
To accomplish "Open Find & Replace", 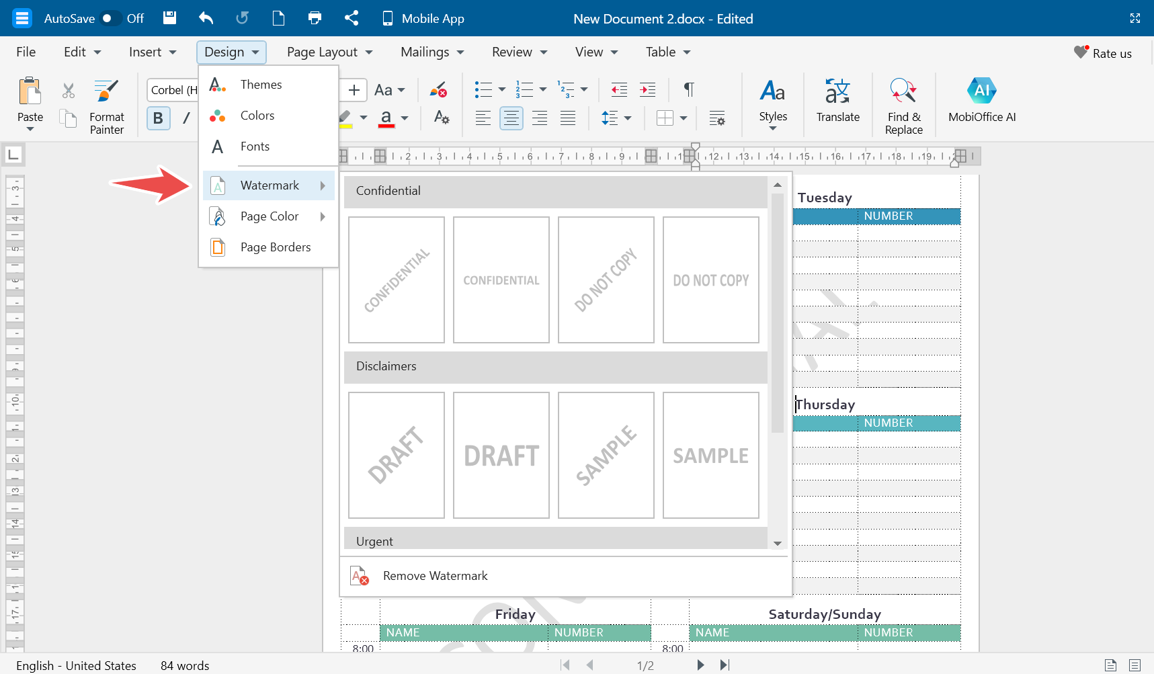I will (x=903, y=106).
